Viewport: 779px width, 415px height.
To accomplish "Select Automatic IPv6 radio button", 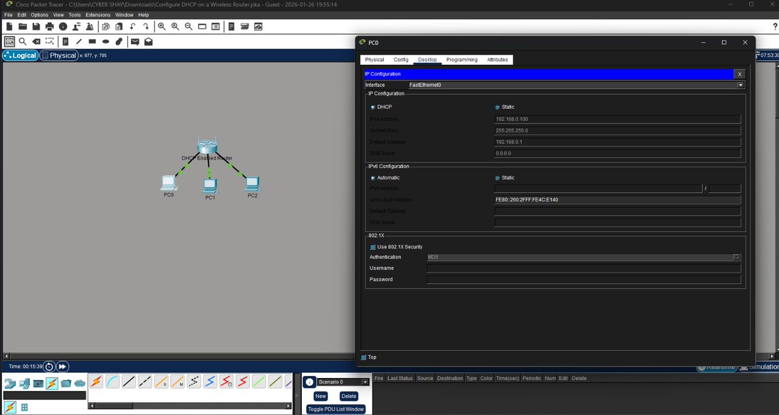I will coord(373,178).
